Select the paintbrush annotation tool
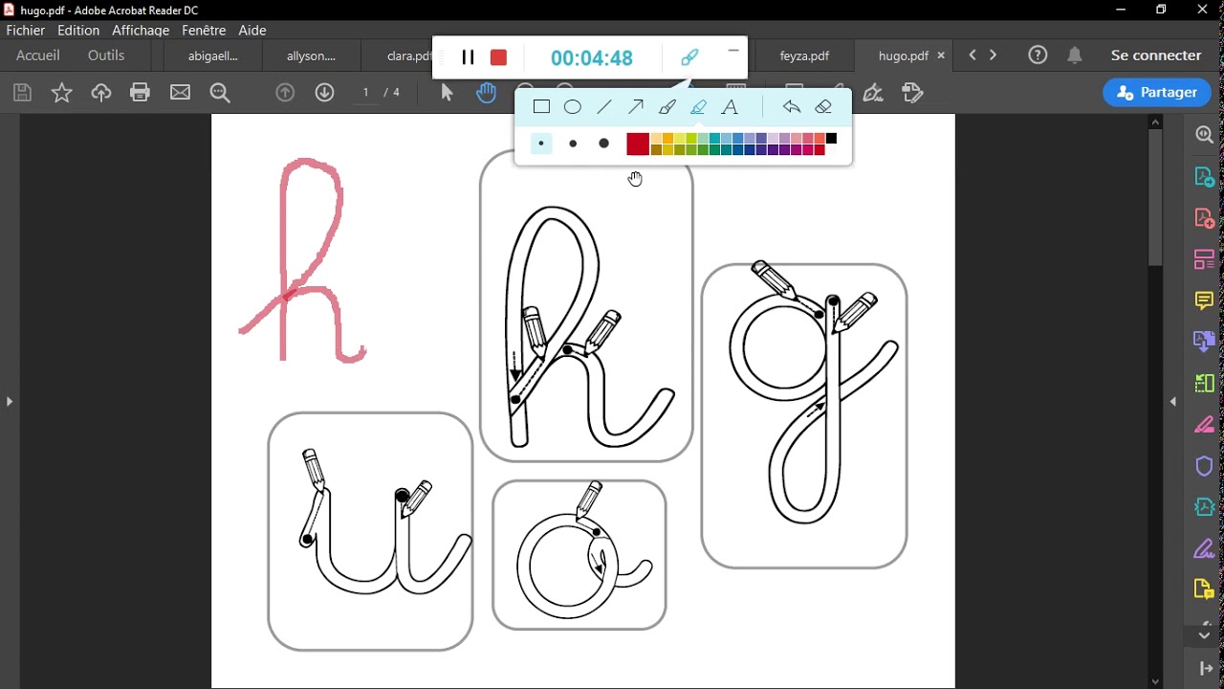 667,107
